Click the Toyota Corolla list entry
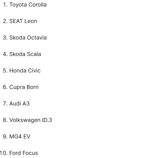Viewport: 141px width, 158px height. [x=28, y=5]
